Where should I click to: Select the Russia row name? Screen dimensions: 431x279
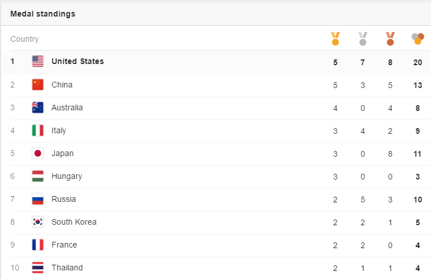click(x=64, y=199)
